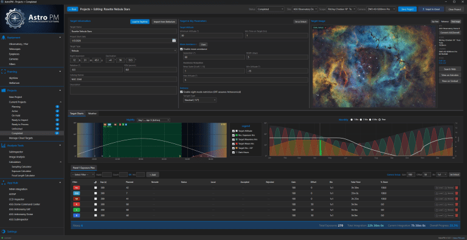Open the Camera dropdown
This screenshot has width=467, height=240.
[x=381, y=9]
